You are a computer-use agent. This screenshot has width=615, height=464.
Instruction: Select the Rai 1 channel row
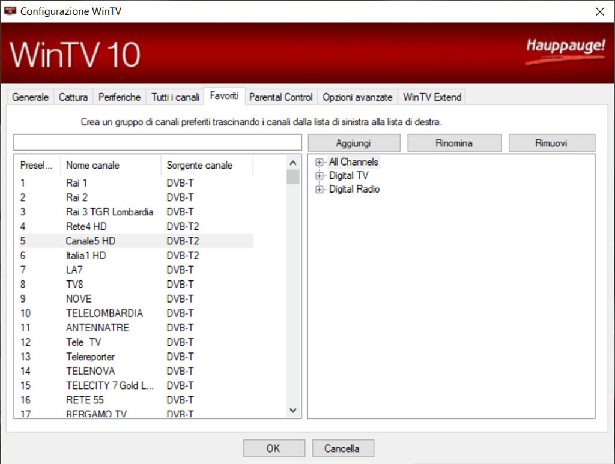(136, 183)
